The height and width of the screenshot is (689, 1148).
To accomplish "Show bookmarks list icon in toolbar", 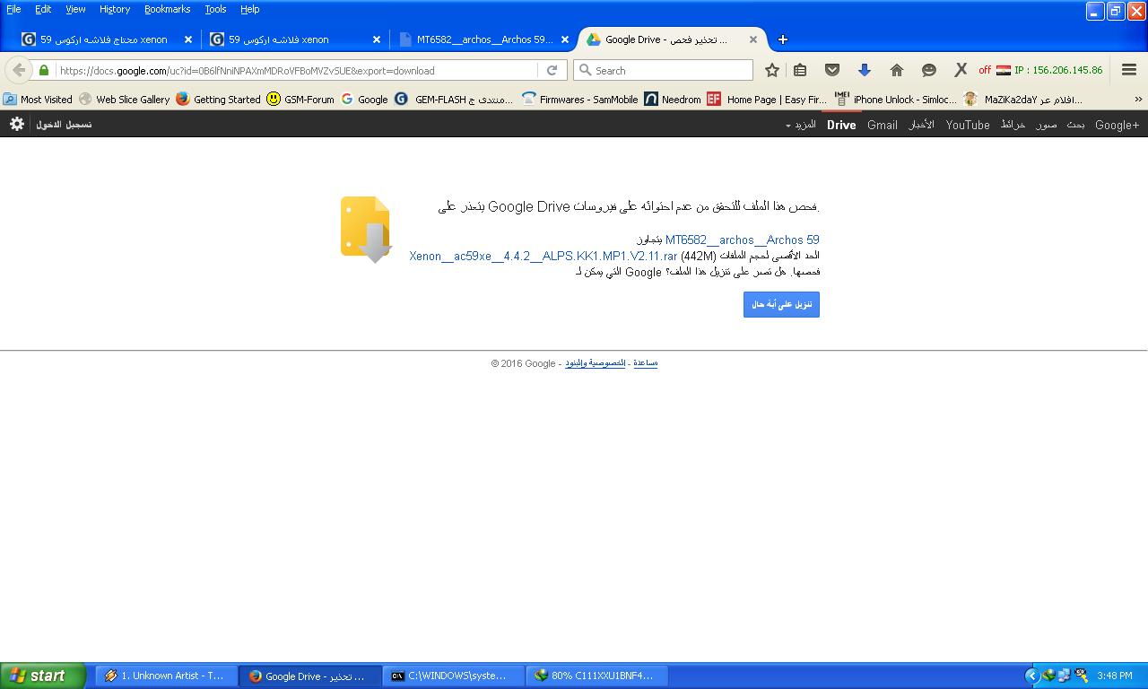I will [800, 70].
